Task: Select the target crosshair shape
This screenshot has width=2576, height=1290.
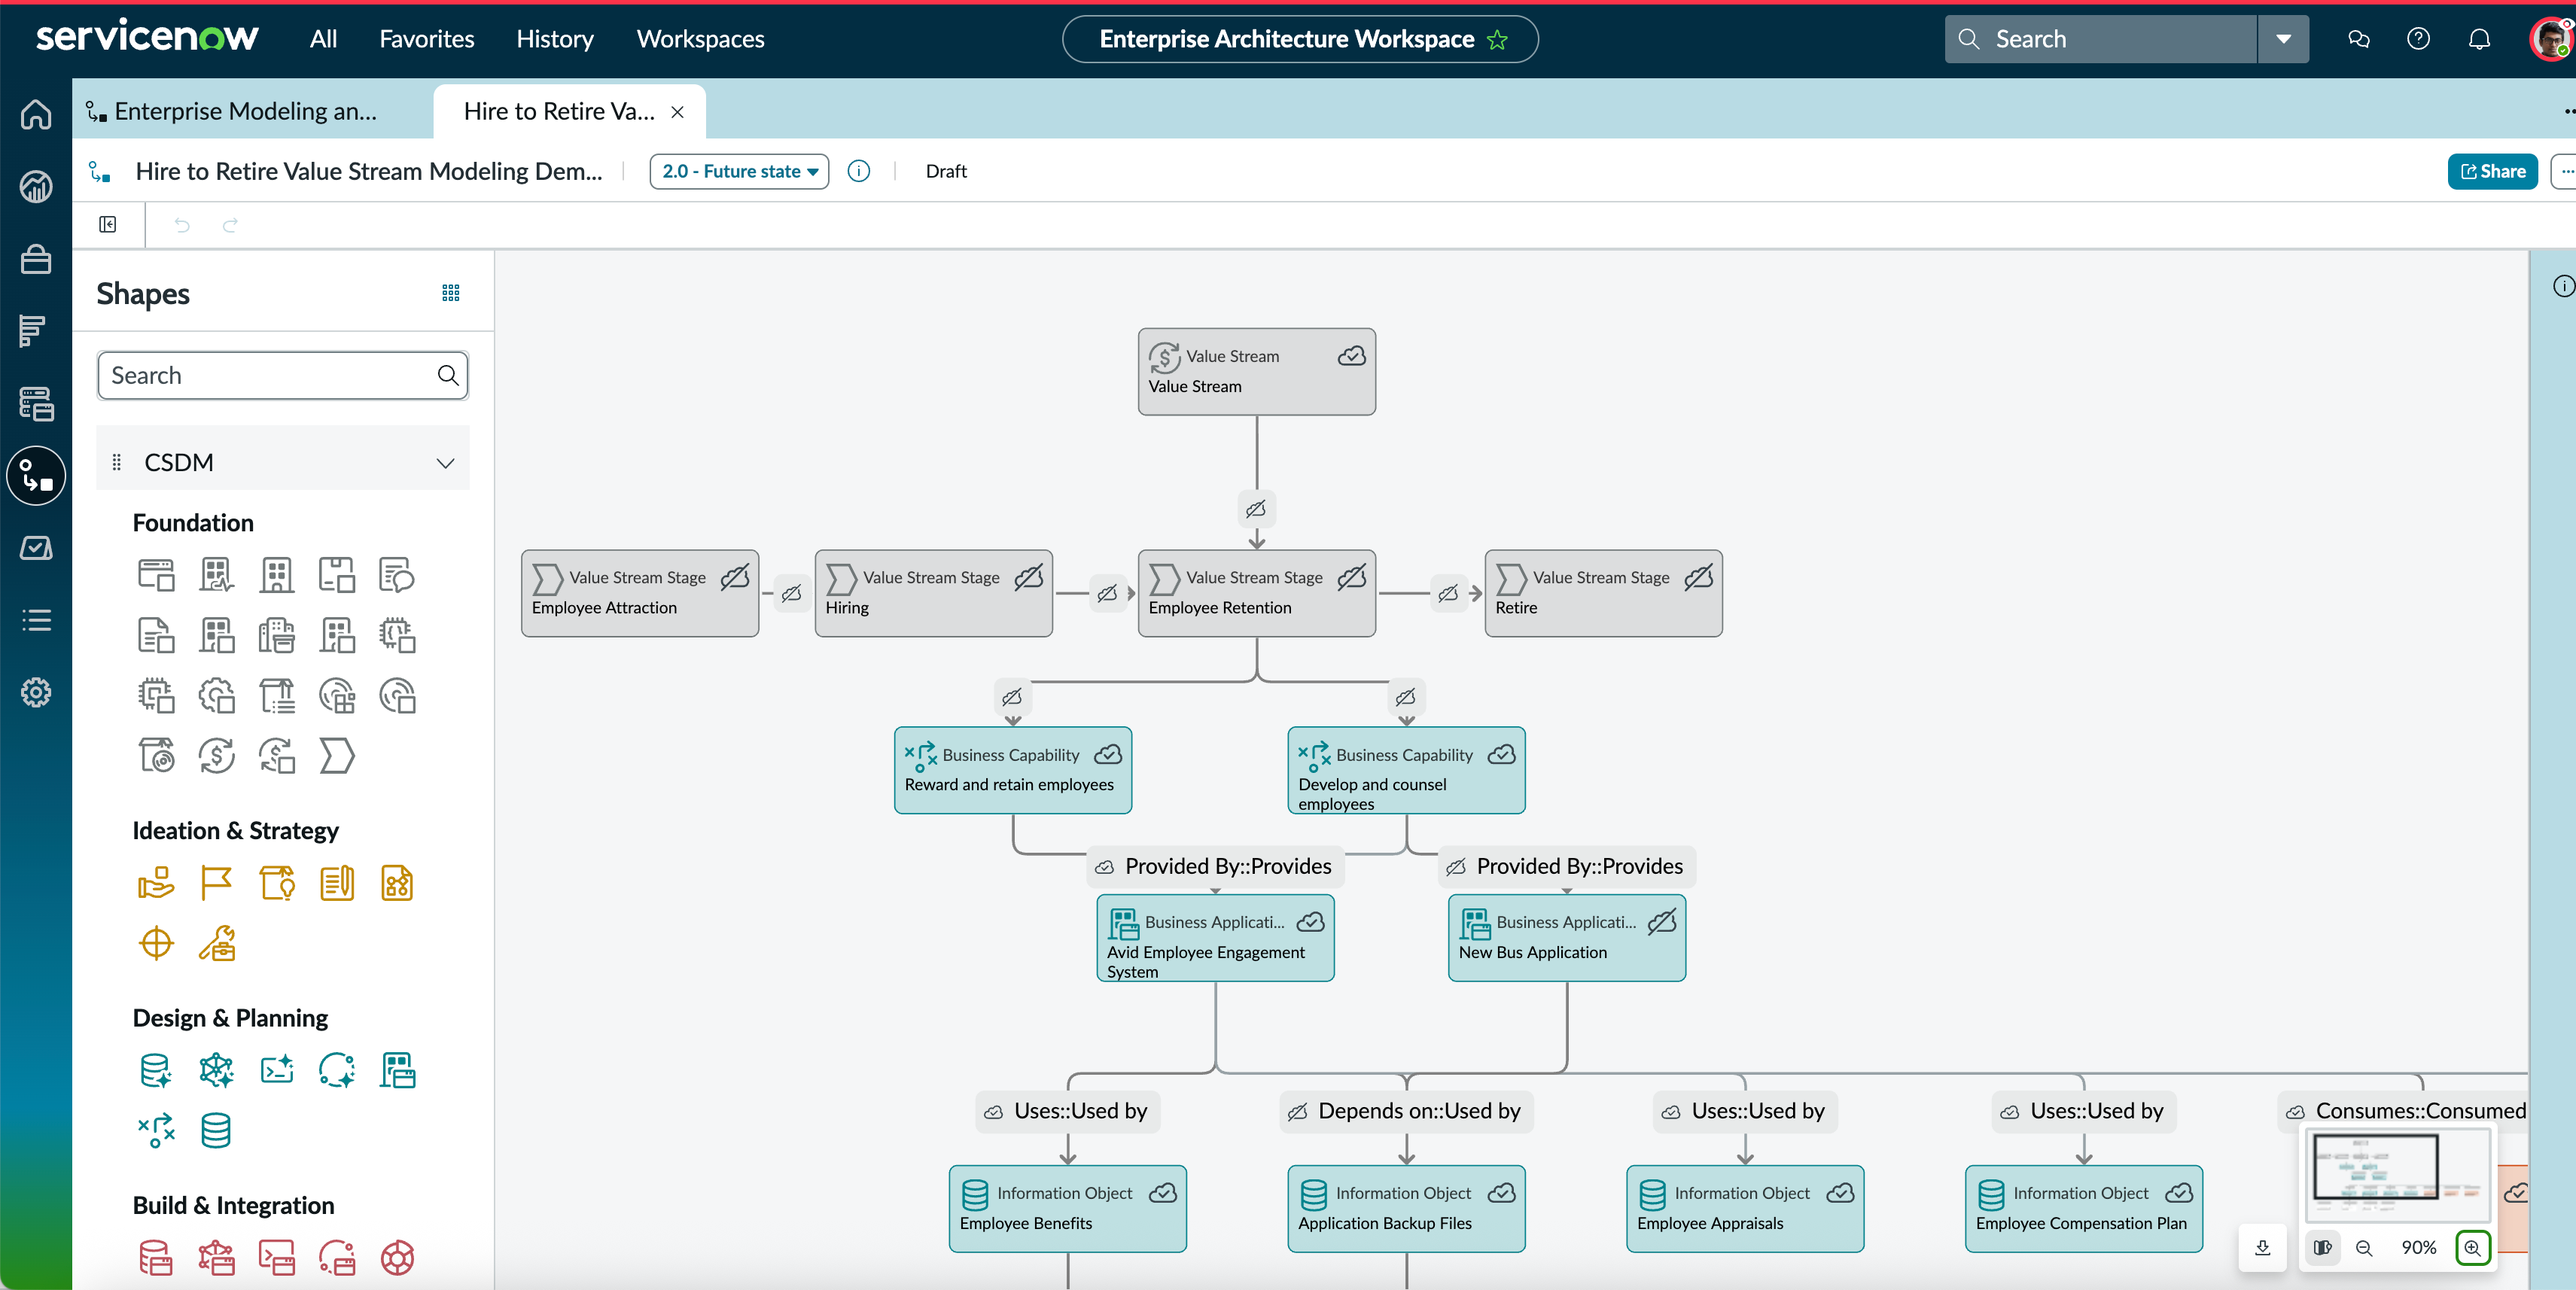Action: pos(156,943)
